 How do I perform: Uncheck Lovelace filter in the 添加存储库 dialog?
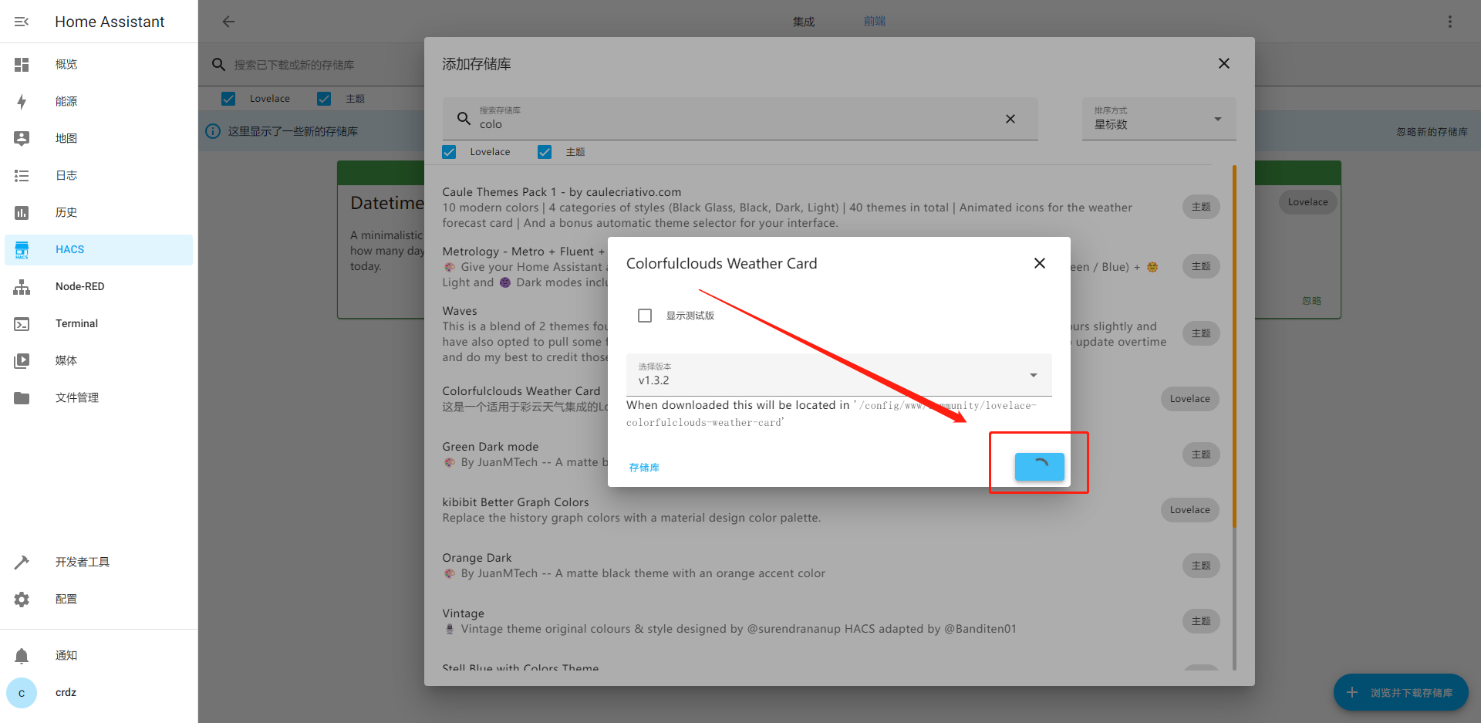coord(449,152)
